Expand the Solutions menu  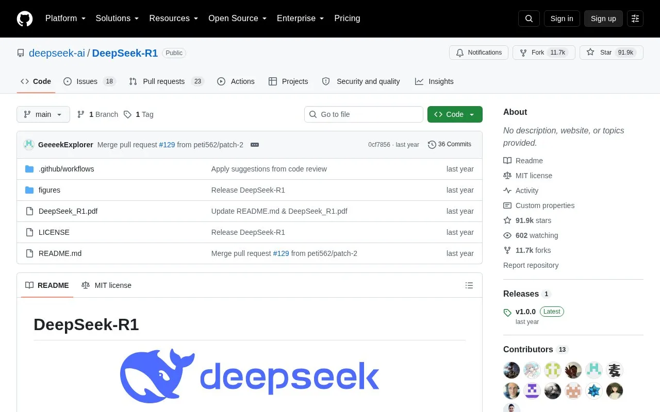[x=117, y=19]
